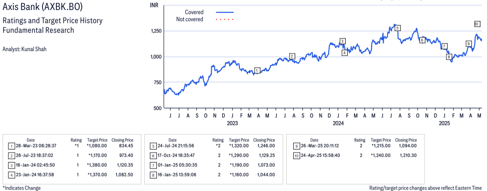Screen dimensions: 487x191
Task: Click closing price 1,210.30
Action: click(408, 155)
